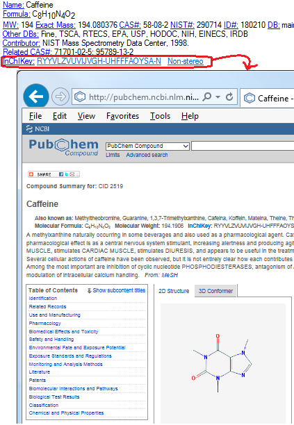Viewport: 294px width, 425px height.
Task: Open the Help menu
Action: pos(190,116)
